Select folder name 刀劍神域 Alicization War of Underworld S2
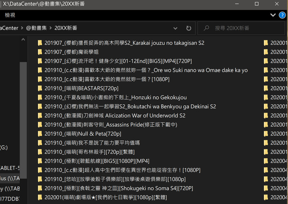 (115, 116)
